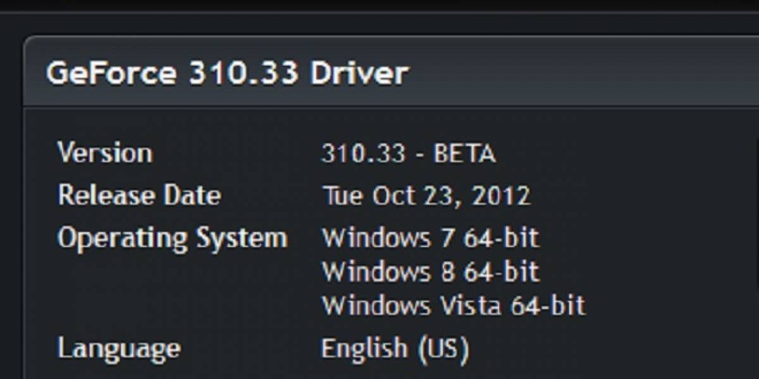Click the "310.33 - BETA" version value

408,153
